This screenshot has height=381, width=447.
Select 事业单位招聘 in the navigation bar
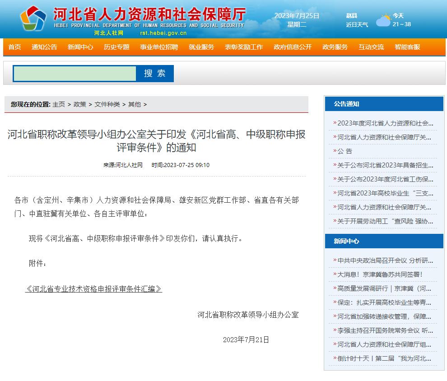point(159,47)
